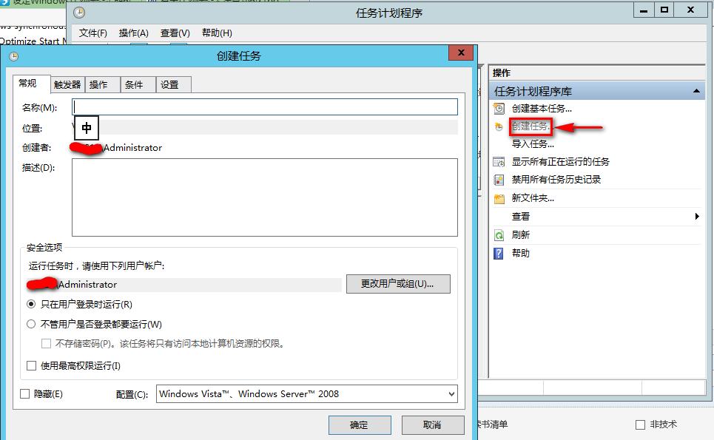Click inside the 描述(D) text area
Screen dimensions: 714x440
[265, 197]
